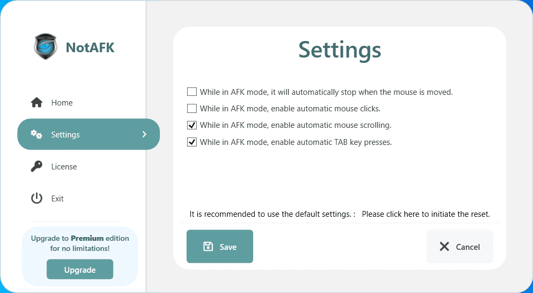
Task: Cancel the settings changes
Action: click(459, 247)
